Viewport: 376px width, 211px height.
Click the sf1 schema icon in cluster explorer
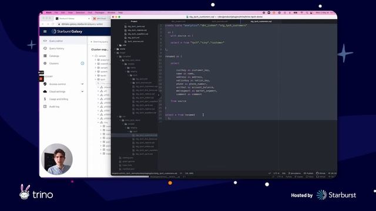pyautogui.click(x=102, y=91)
